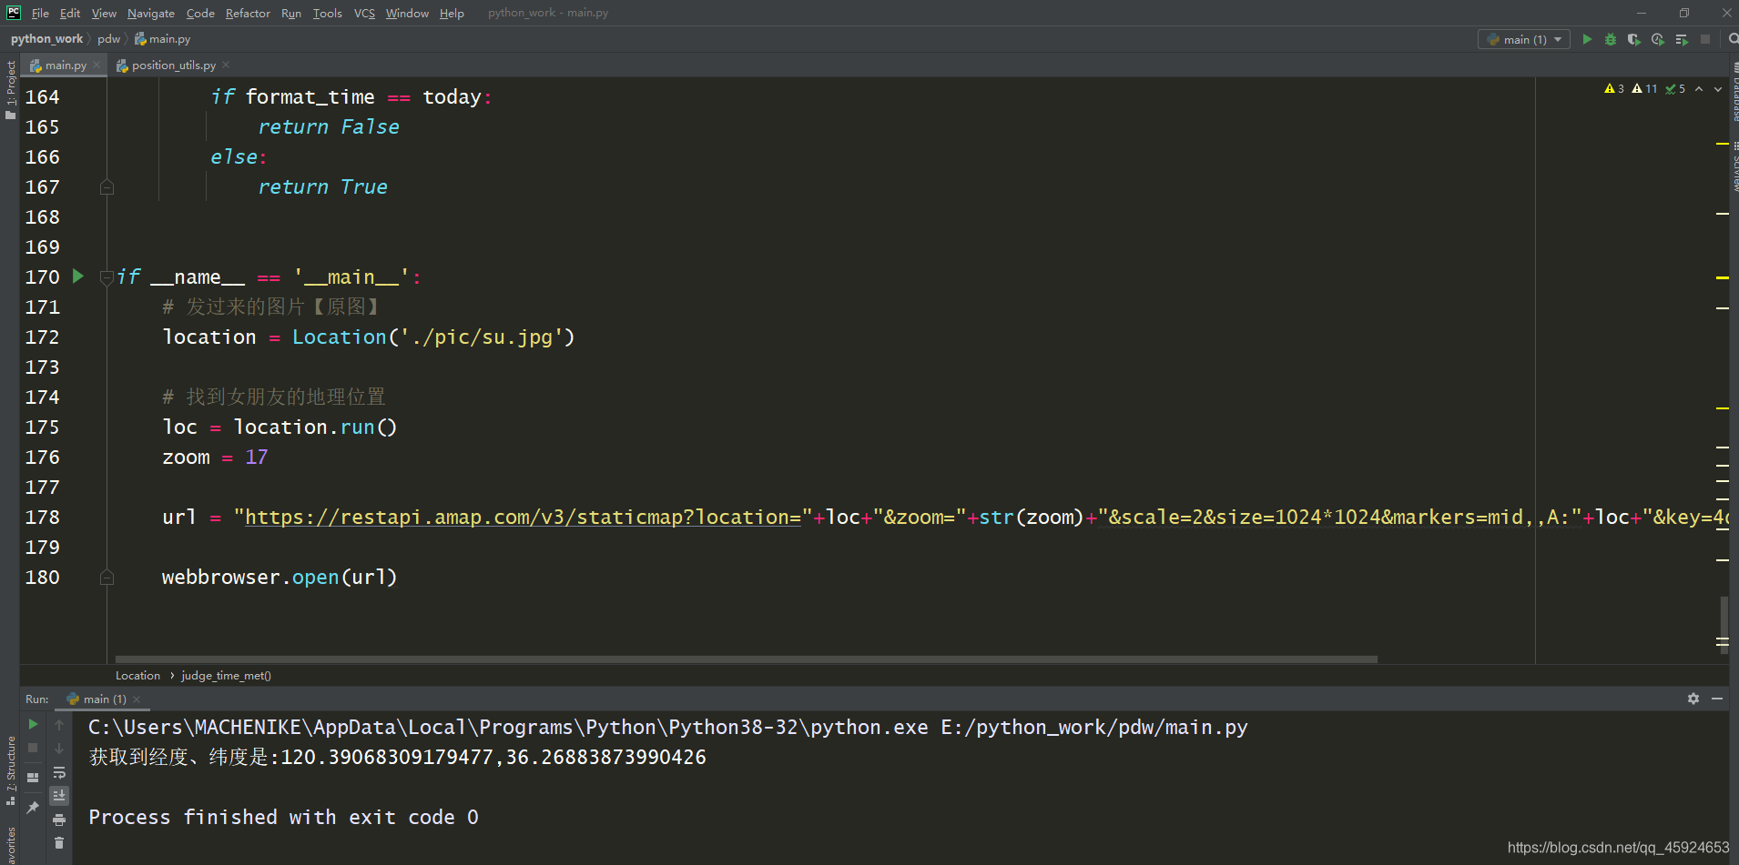The height and width of the screenshot is (865, 1739).
Task: Close the main (1) Run tab
Action: pos(137,699)
